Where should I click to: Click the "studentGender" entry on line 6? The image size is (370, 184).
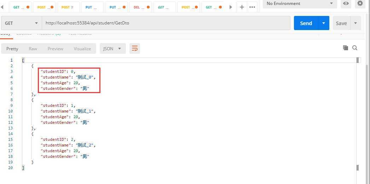[x=65, y=88]
